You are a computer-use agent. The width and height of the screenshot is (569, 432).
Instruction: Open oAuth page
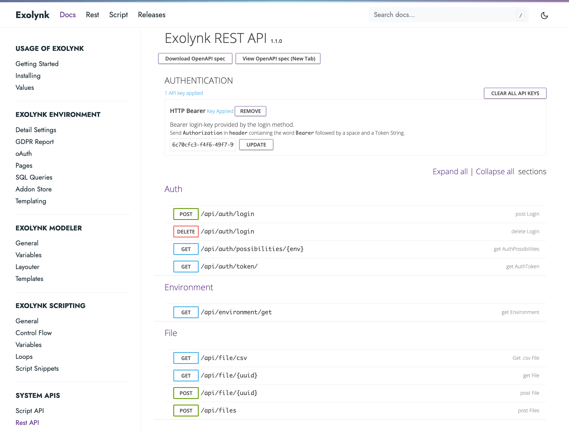click(x=24, y=154)
